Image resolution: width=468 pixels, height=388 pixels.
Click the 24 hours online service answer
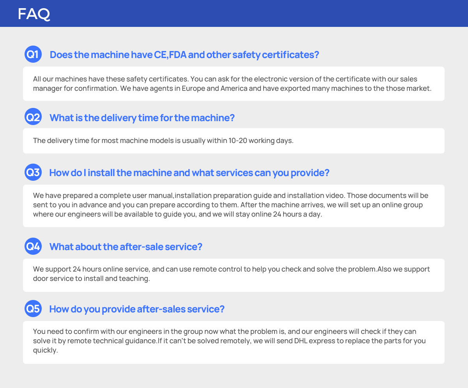[234, 275]
